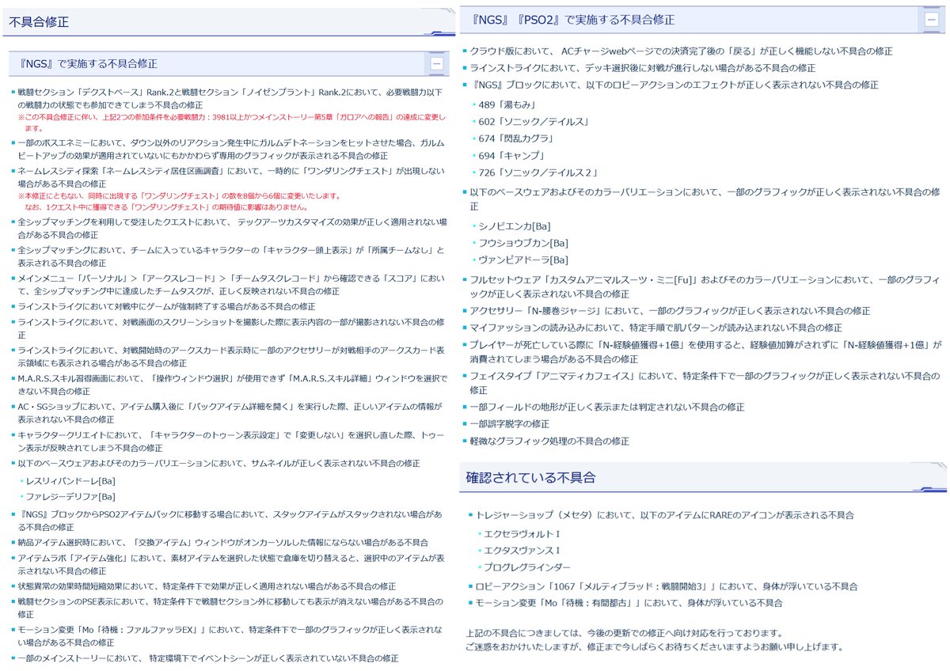Click the line about 戦闘セクション「デクストベース」Rank.2
The width and height of the screenshot is (950, 671).
[232, 99]
